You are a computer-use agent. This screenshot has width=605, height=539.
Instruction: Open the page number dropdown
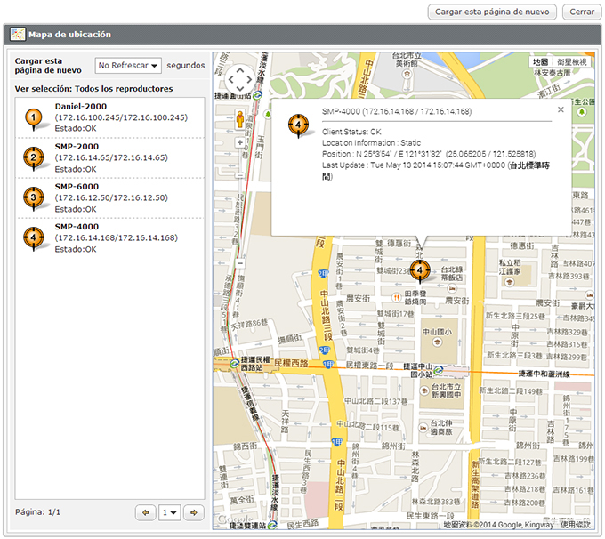click(x=169, y=512)
